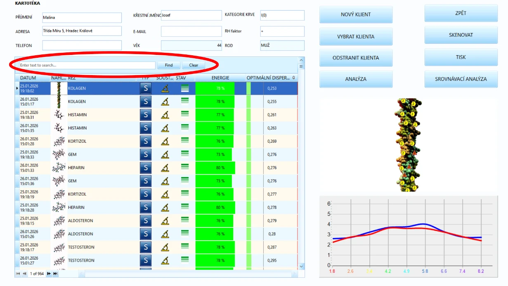Open NOVÝ KLIENT form
508x286 pixels.
point(356,14)
